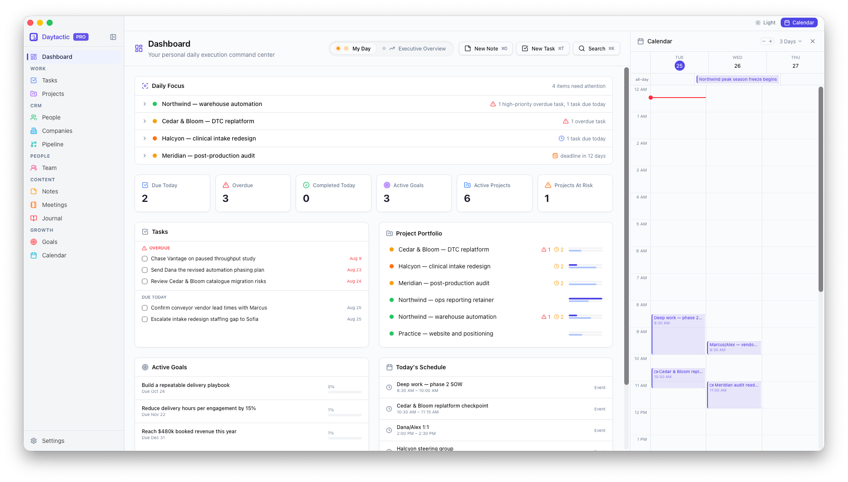
Task: Open Tasks in the sidebar
Action: [x=74, y=80]
